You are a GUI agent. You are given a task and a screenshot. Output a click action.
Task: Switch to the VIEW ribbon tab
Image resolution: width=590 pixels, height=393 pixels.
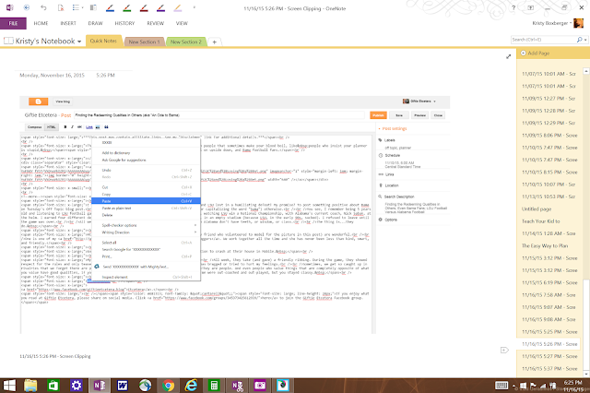(182, 23)
